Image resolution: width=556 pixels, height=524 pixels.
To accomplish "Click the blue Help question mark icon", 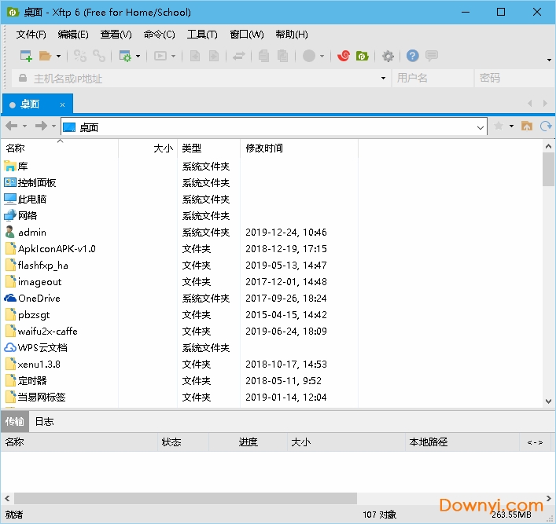I will (412, 56).
